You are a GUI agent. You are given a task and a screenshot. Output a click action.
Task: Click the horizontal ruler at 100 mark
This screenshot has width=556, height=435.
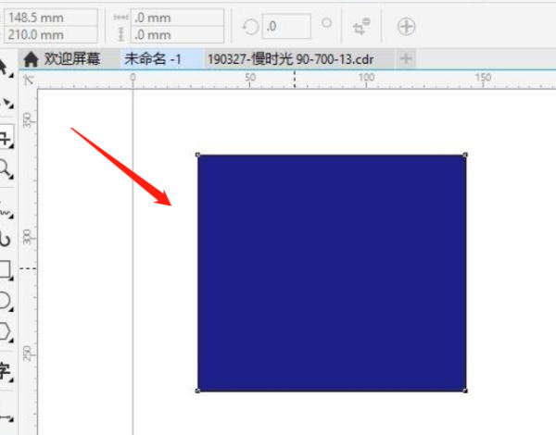(x=366, y=80)
